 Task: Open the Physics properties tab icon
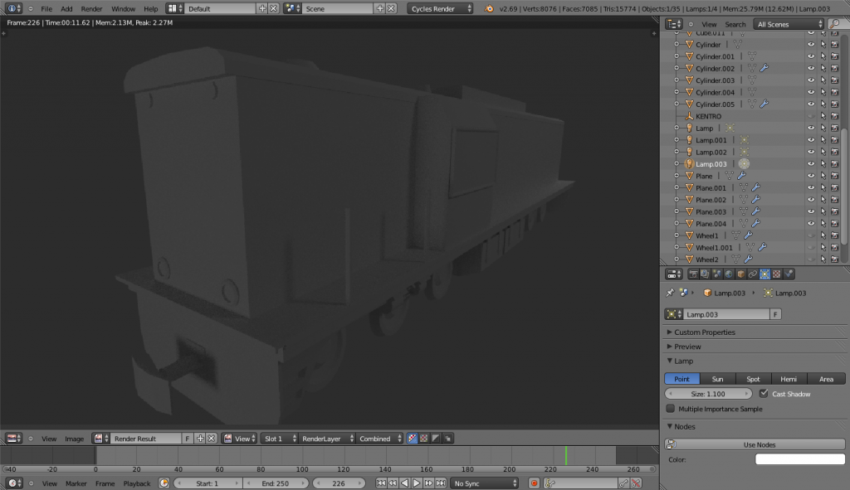tap(789, 274)
